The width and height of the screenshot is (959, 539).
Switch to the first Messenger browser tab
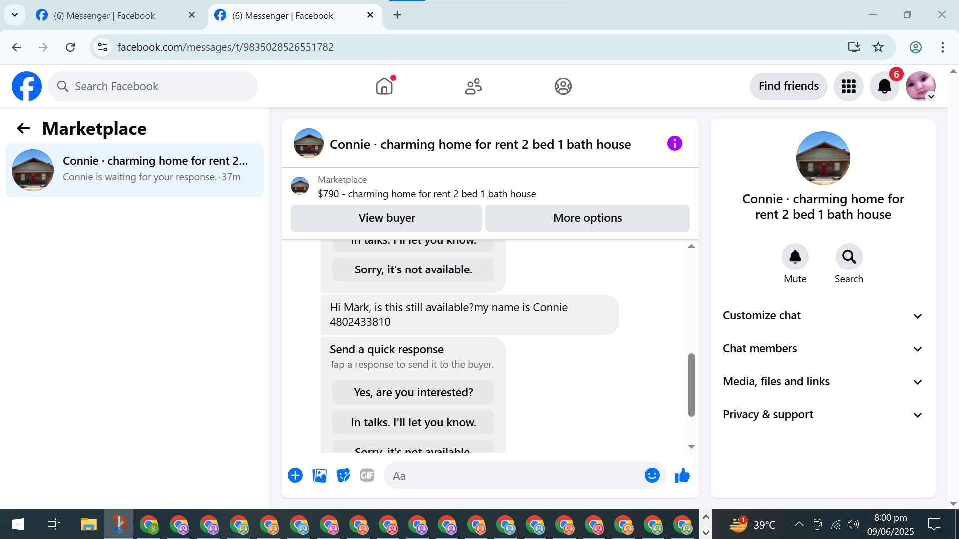pyautogui.click(x=105, y=15)
